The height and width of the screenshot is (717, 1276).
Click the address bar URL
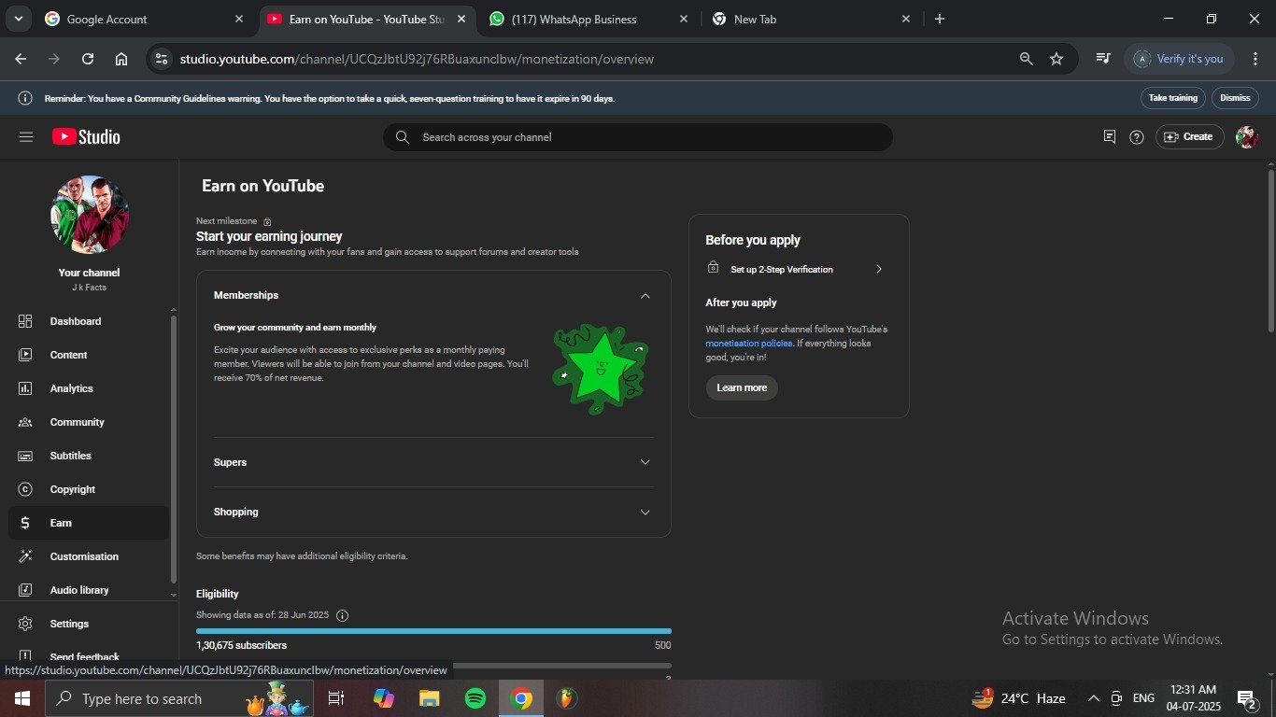tap(417, 59)
